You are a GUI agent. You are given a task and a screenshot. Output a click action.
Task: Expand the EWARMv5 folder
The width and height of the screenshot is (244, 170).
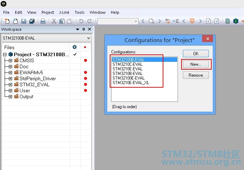click(x=10, y=72)
